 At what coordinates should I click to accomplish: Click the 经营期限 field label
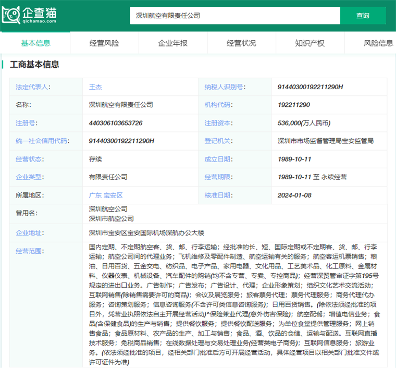[x=218, y=177]
